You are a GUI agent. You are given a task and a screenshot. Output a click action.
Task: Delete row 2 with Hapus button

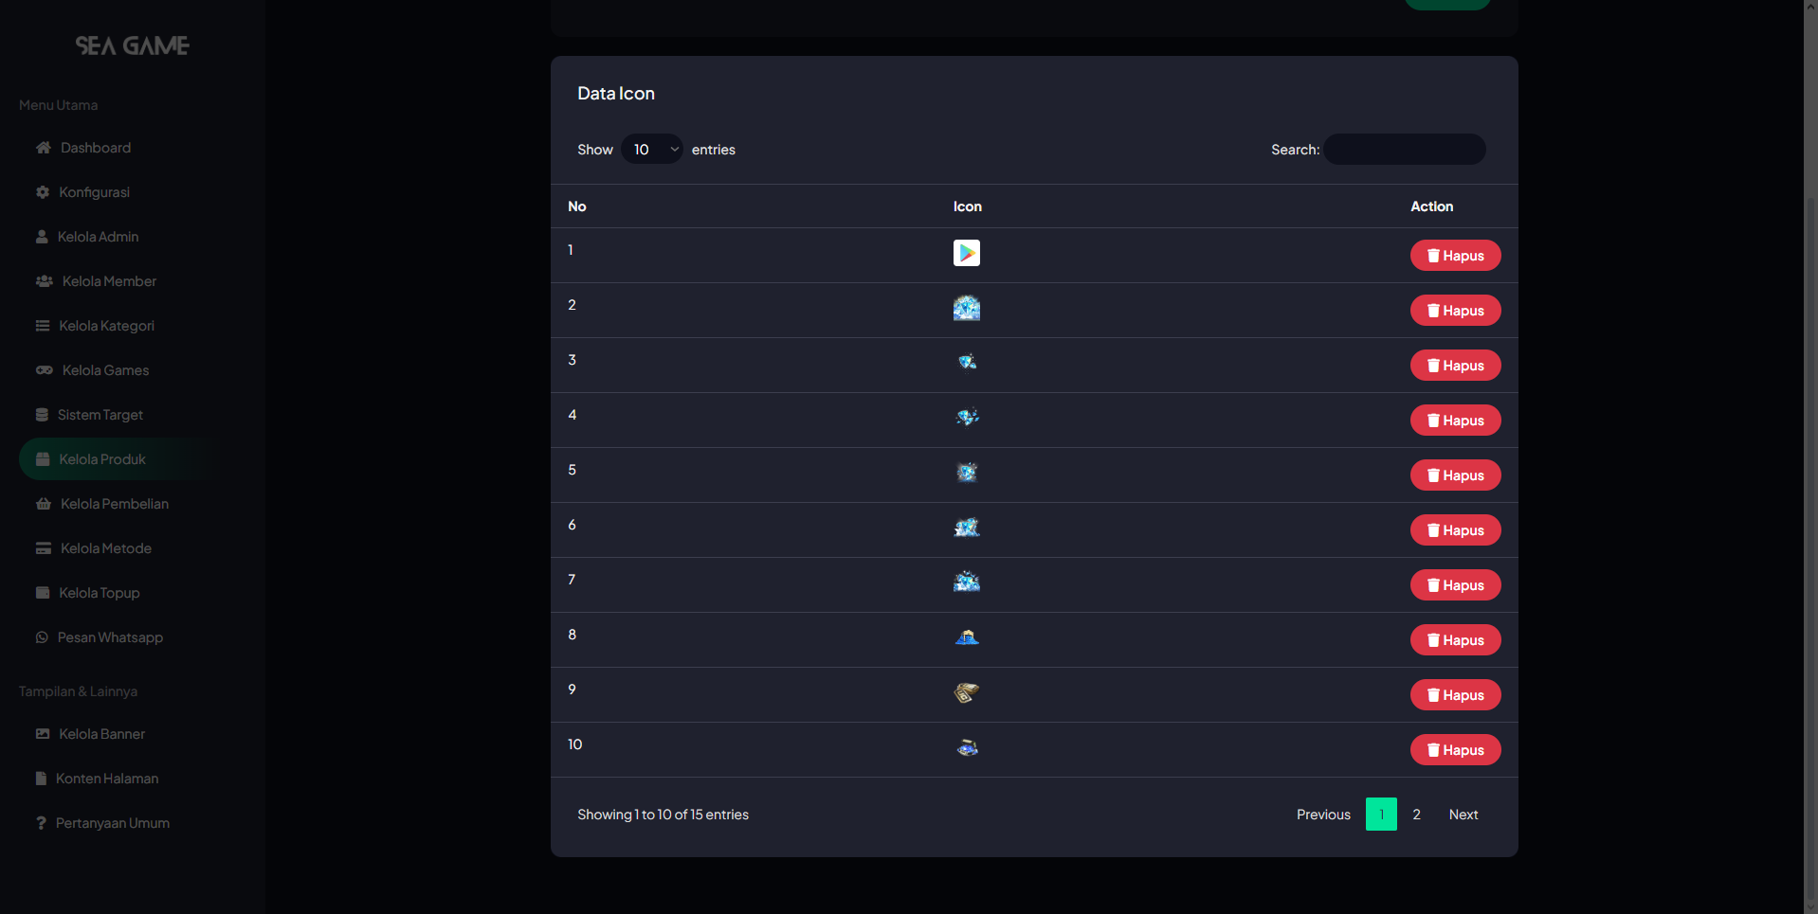(x=1456, y=311)
